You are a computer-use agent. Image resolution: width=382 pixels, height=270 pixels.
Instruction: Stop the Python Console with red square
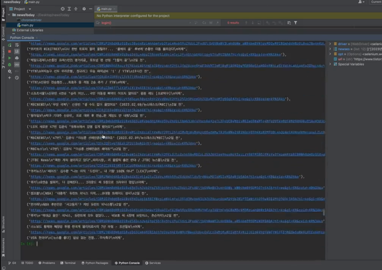coord(9,51)
